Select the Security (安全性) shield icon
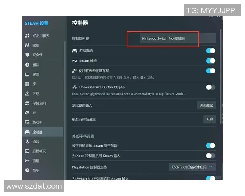Viewport: 245px width, 196px height. [x=27, y=55]
